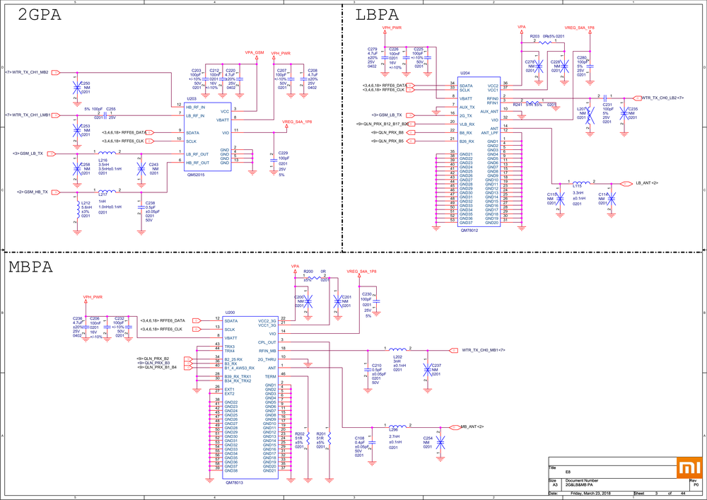Select the QLN_PRX_B8 net label

coord(391,132)
